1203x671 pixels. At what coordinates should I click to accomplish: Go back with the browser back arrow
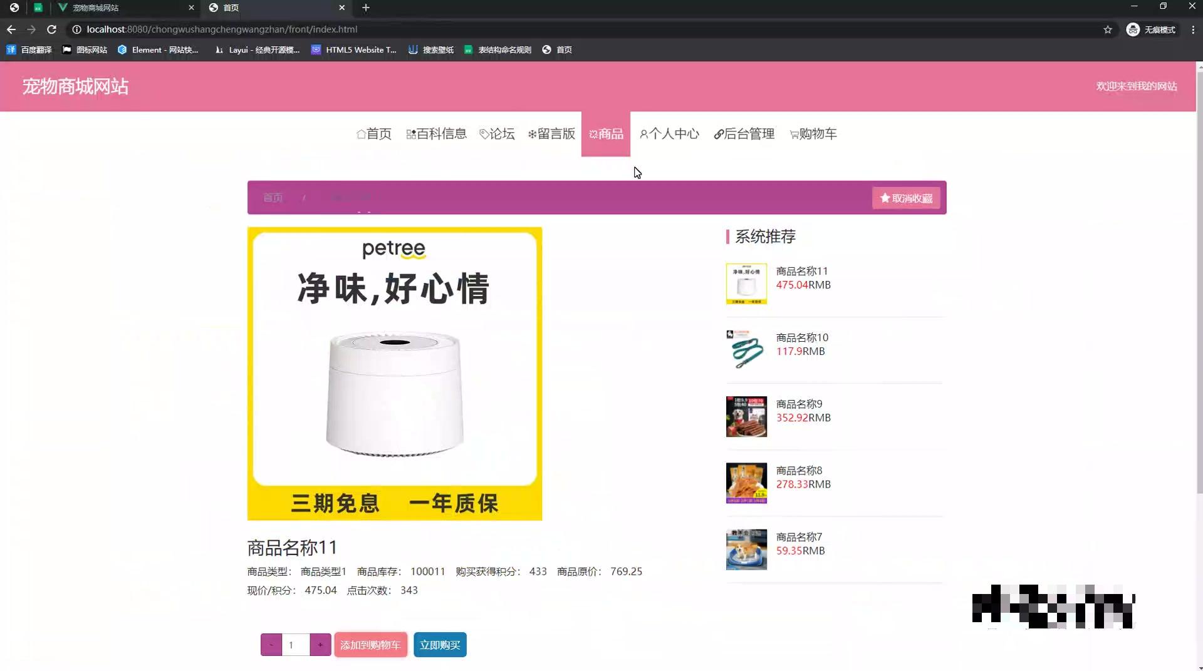point(11,29)
